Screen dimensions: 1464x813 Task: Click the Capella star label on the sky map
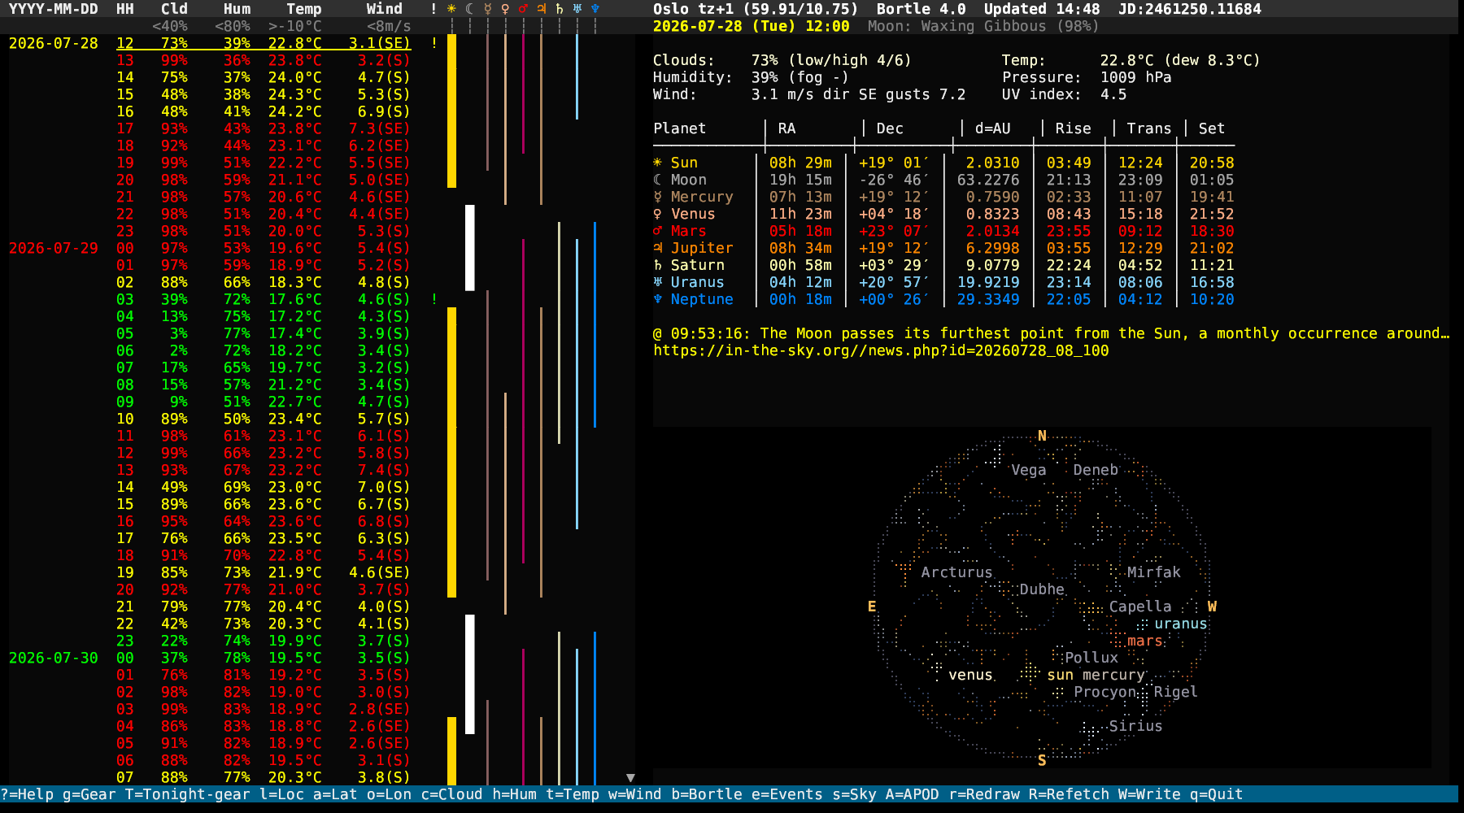1140,606
